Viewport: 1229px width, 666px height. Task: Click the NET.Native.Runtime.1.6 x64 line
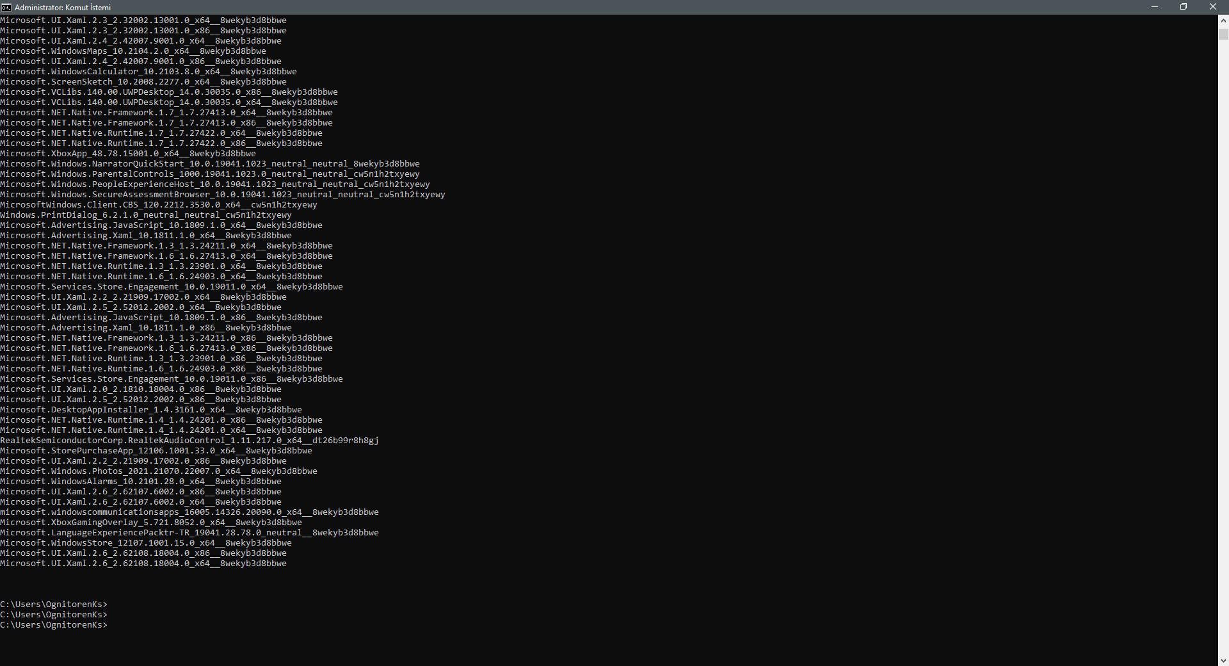pyautogui.click(x=161, y=277)
